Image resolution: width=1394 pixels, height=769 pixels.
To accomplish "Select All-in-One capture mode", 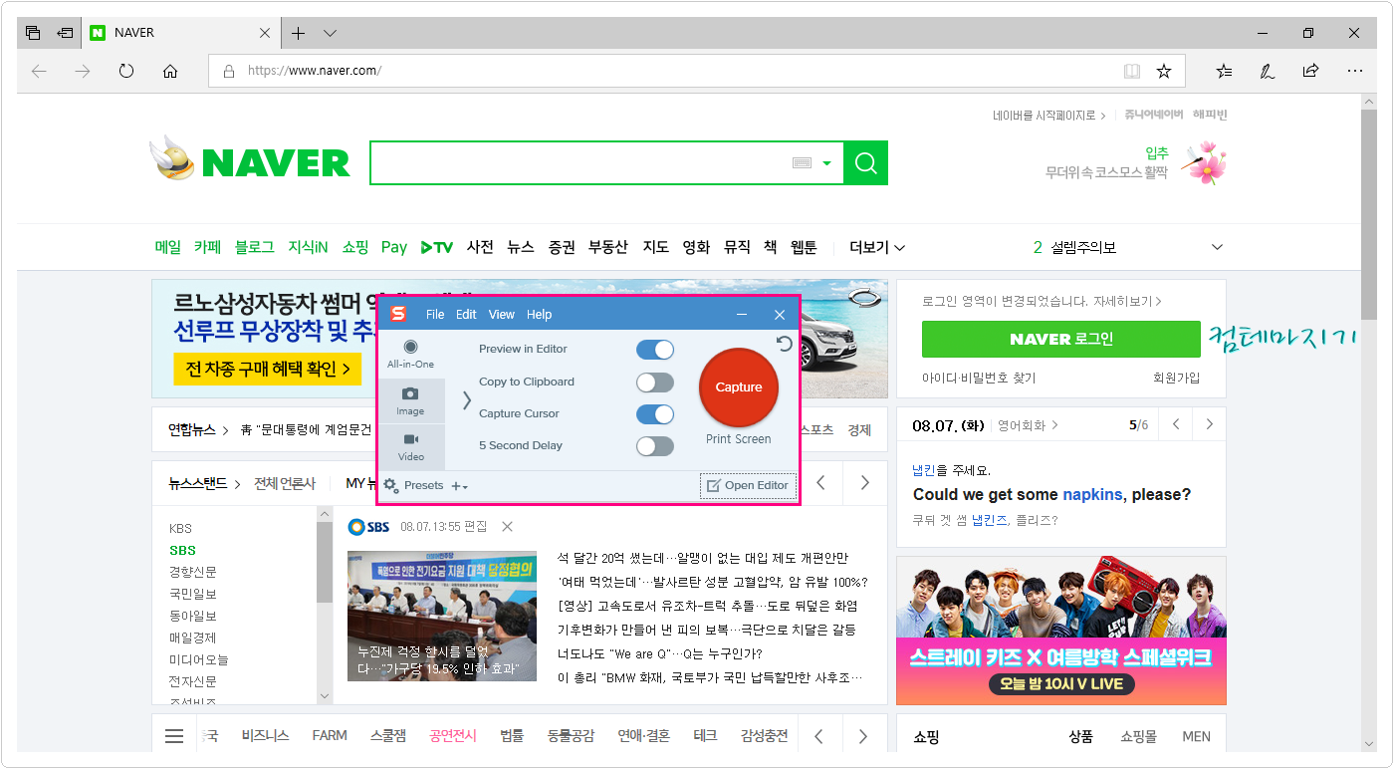I will point(410,354).
